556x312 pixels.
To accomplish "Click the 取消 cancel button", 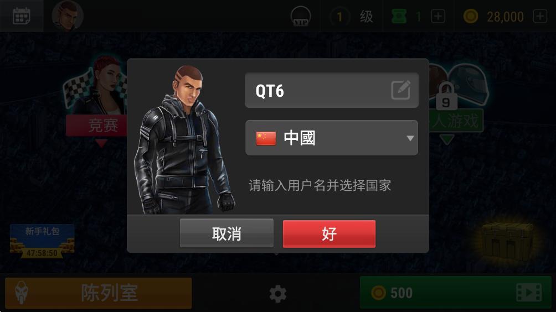I will pos(226,233).
